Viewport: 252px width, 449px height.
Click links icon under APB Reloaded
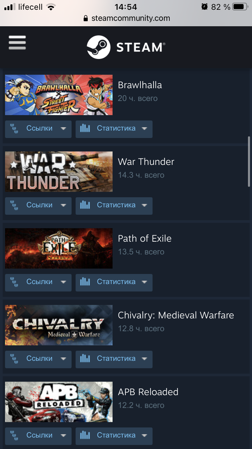click(x=14, y=436)
